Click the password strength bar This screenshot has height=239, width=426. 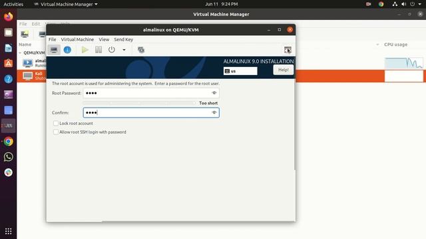tap(139, 103)
